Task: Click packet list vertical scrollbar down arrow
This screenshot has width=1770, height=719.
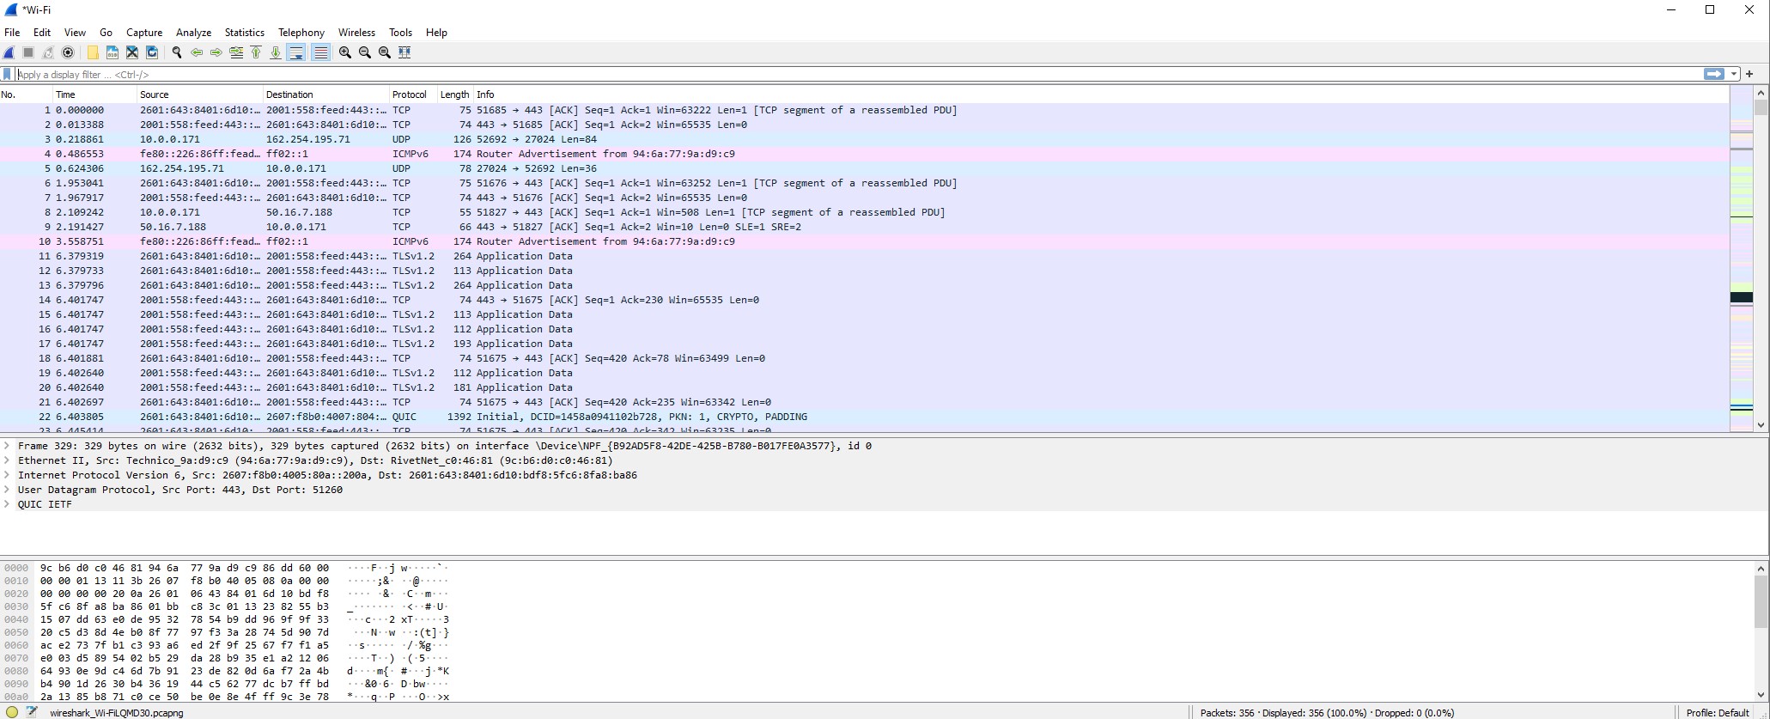Action: pyautogui.click(x=1761, y=425)
